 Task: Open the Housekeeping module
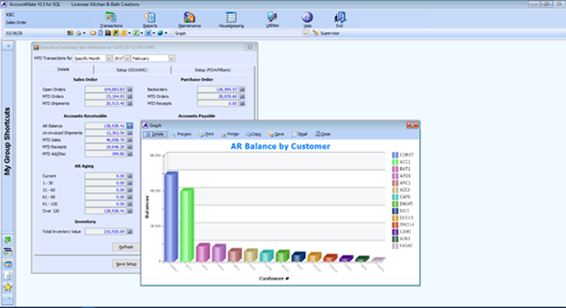[x=231, y=19]
